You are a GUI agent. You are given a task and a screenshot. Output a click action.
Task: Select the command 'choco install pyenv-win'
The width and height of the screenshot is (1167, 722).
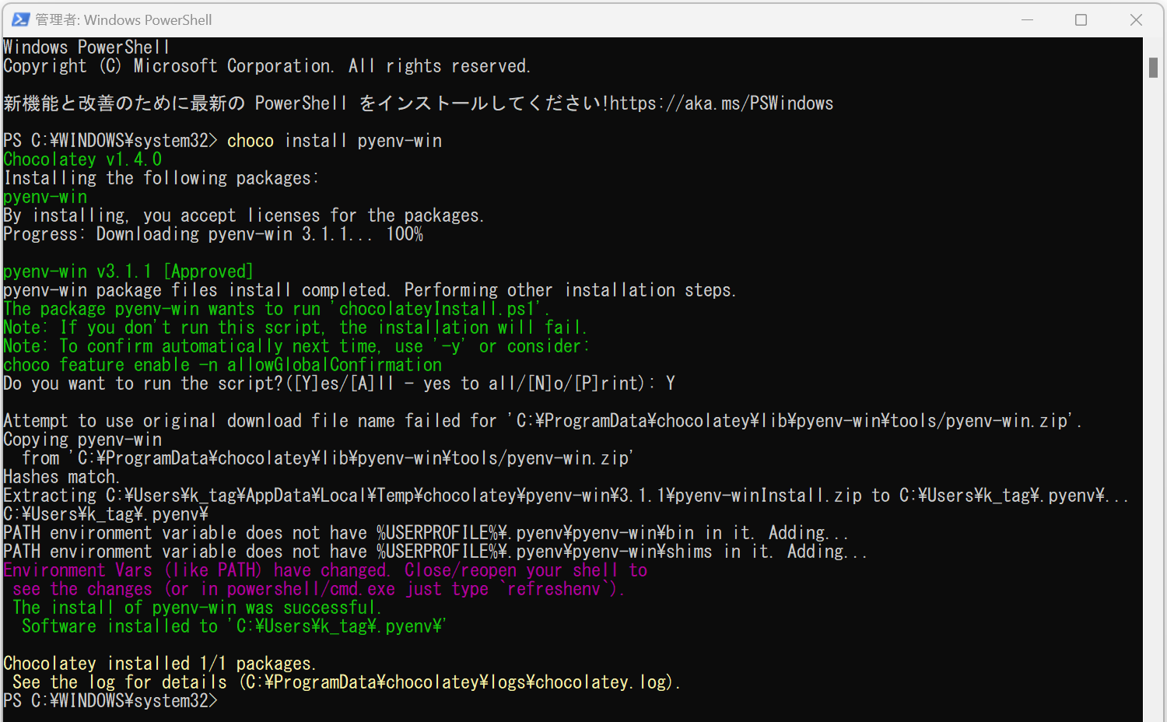point(333,140)
